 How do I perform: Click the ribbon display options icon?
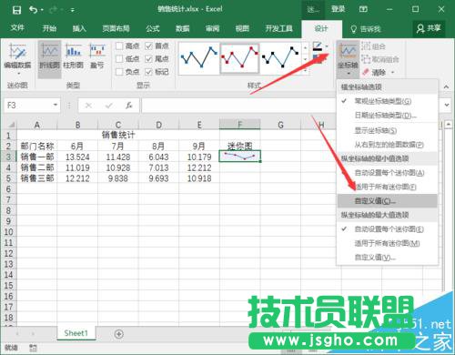[364, 9]
